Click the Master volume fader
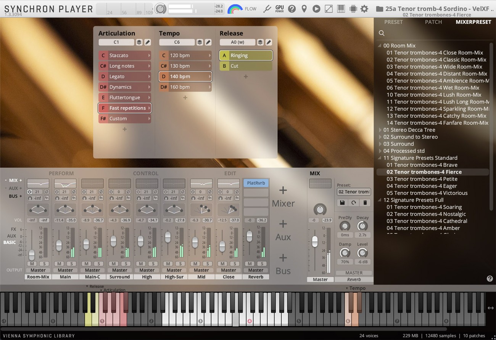This screenshot has width=496, height=340. [315, 241]
